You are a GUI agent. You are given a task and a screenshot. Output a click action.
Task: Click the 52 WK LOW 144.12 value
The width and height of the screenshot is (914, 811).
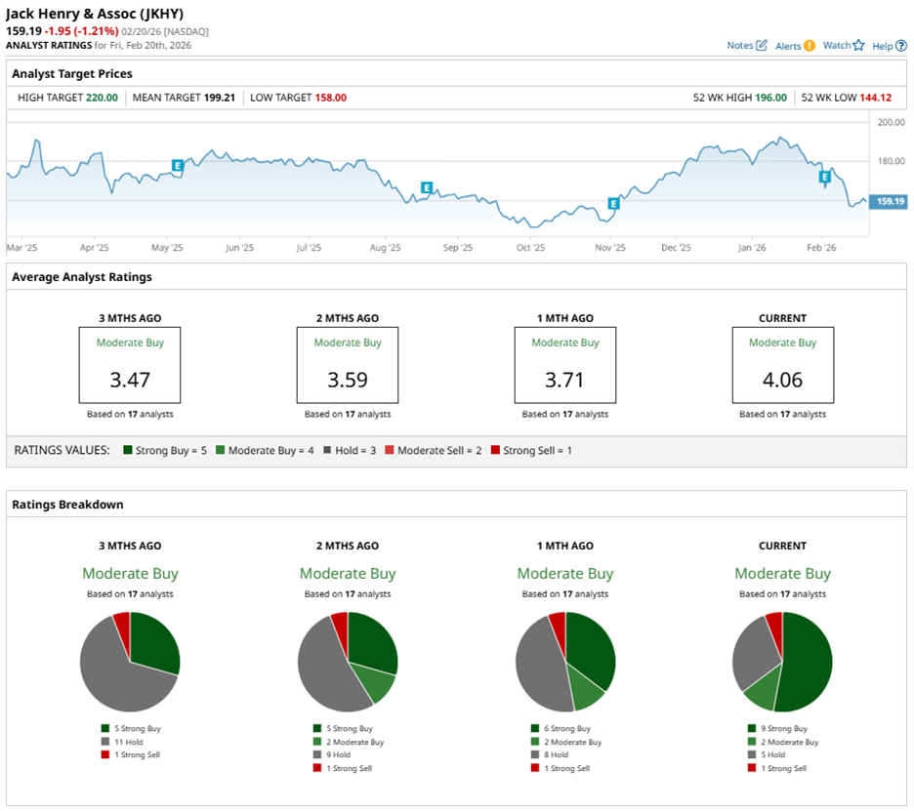pyautogui.click(x=876, y=98)
